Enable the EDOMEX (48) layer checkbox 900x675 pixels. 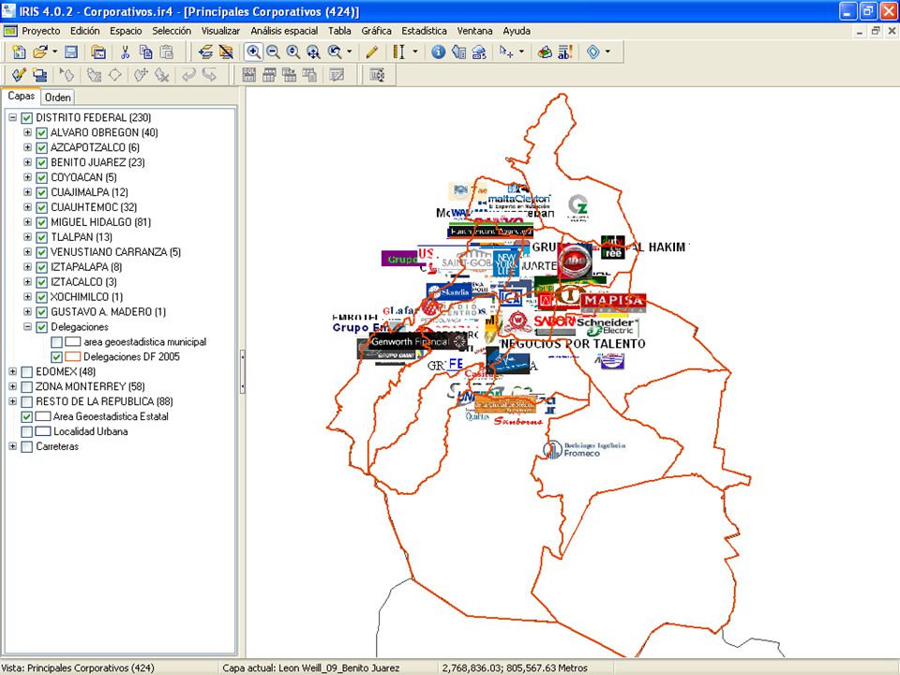(x=26, y=372)
